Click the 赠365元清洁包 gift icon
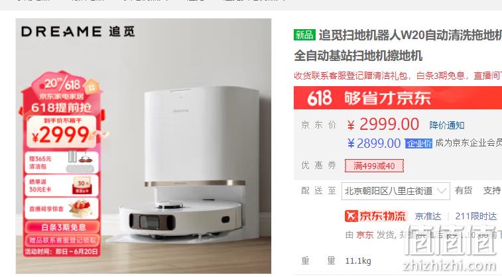This screenshot has height=277, width=502. (80, 162)
